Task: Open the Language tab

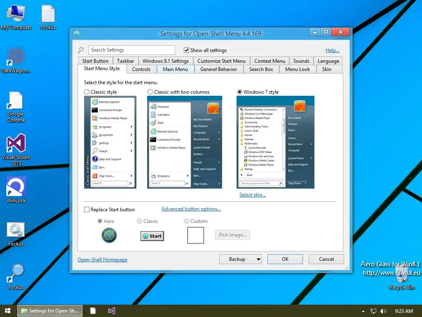Action: click(x=328, y=61)
